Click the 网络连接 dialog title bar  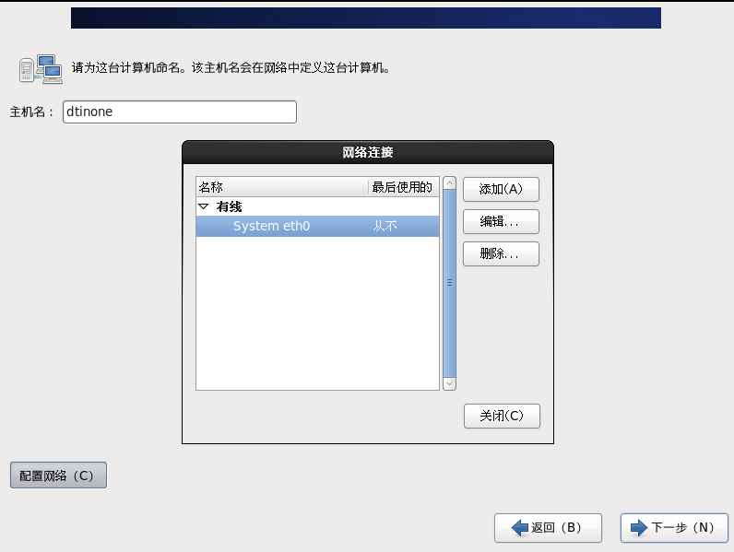tap(368, 152)
